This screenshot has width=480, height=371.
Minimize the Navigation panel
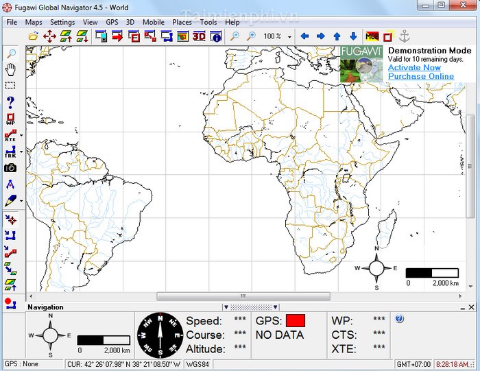click(463, 308)
